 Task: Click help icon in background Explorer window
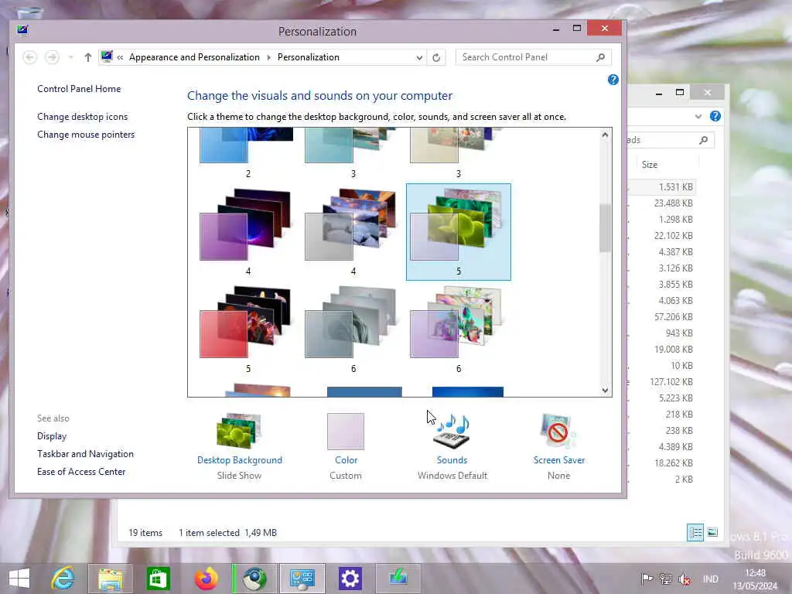point(715,116)
